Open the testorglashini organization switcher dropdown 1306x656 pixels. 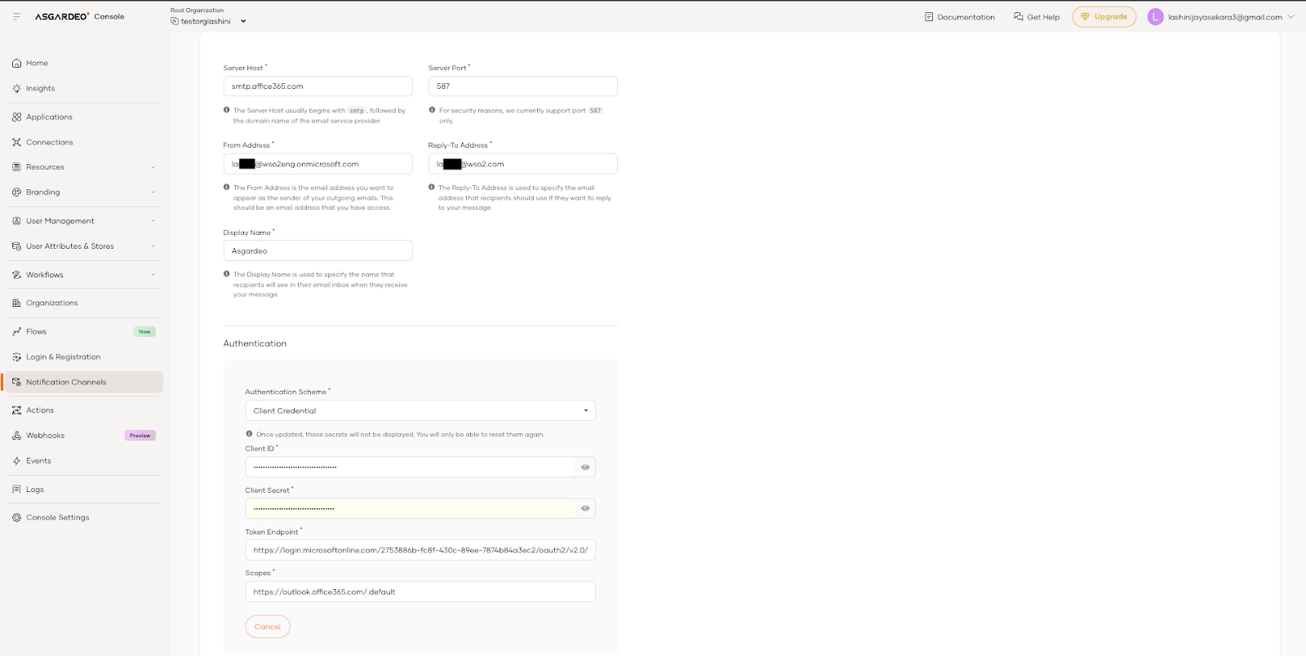(243, 21)
